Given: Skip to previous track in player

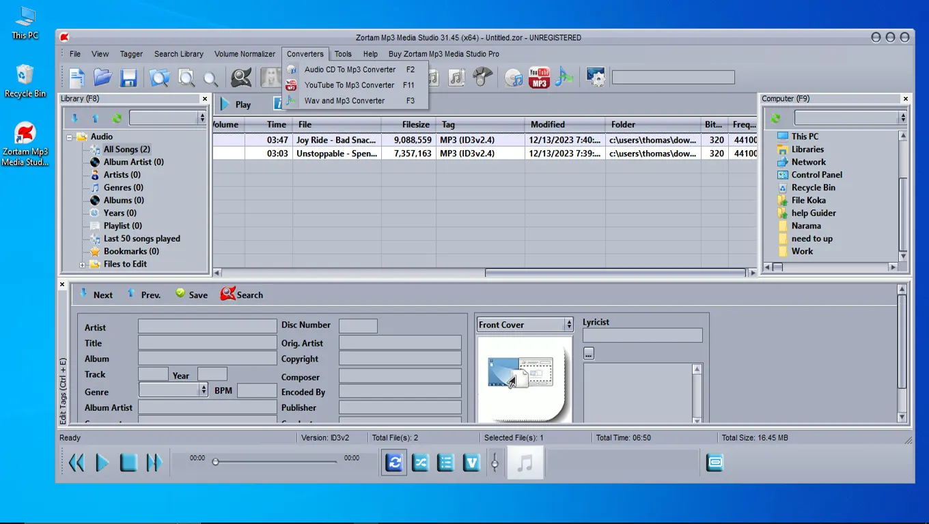Looking at the screenshot, I should point(77,463).
